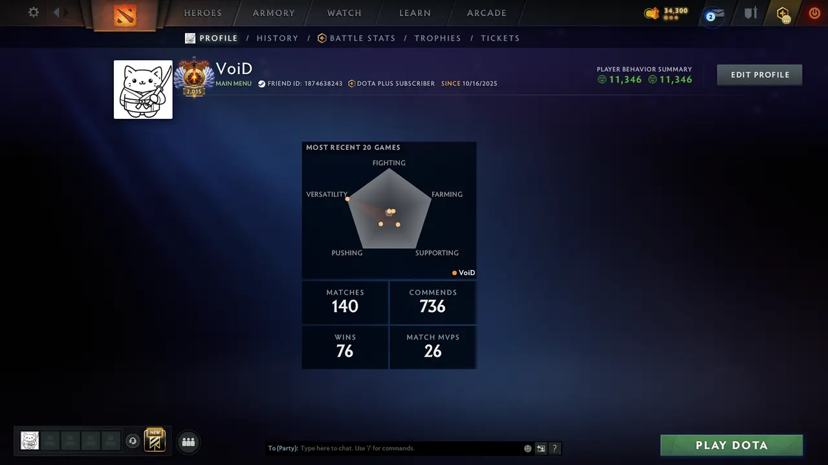Open the mail notifications envelope icon
Image resolution: width=828 pixels, height=465 pixels.
click(x=715, y=14)
